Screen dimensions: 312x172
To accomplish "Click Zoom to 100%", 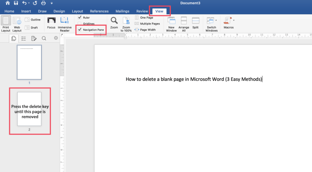I will click(126, 24).
